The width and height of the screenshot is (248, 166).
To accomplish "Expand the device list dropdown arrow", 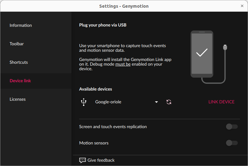I will (x=156, y=102).
